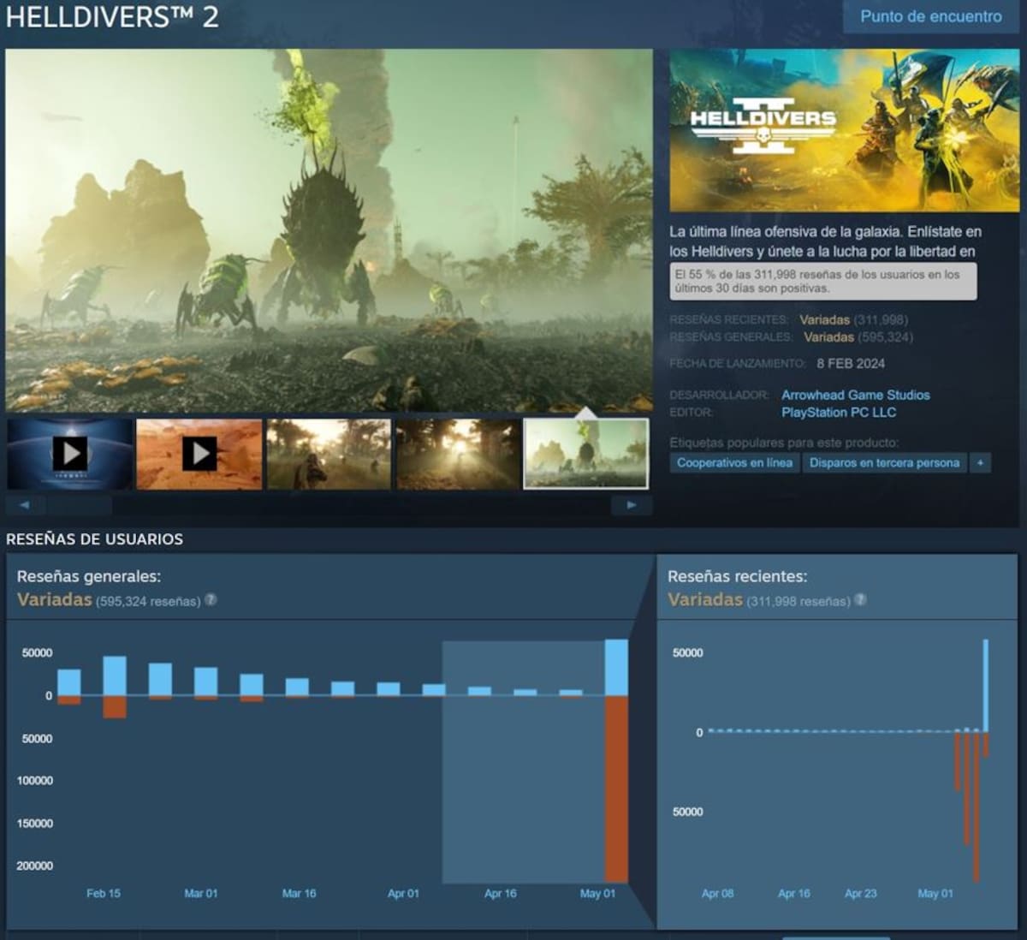Click the 8 FEB 2024 release date
The width and height of the screenshot is (1027, 940).
[851, 363]
